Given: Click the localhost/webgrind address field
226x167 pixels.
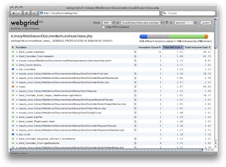Looking at the screenshot, I should tap(99, 13).
